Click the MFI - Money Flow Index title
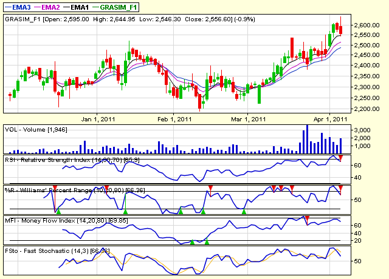This screenshot has width=389, height=279. [66, 221]
